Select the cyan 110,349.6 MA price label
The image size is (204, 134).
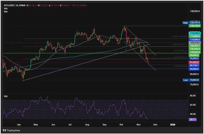pos(194,33)
